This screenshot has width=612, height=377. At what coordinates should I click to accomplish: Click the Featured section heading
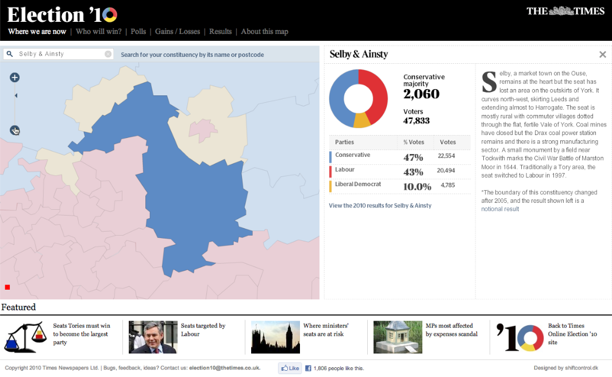18,307
